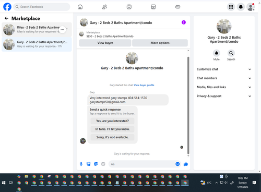Click the '$850 - 2 Beds 2 Baths Apartment/condo' listing text

click(110, 37)
